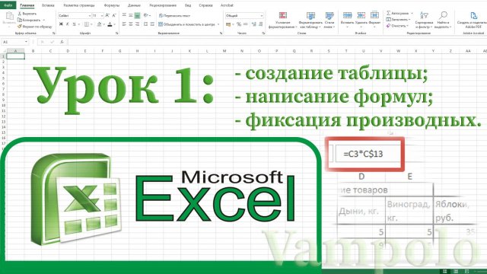Open Conditional Formatting (Условное форматирование)
The width and height of the screenshot is (487, 274).
[282, 20]
